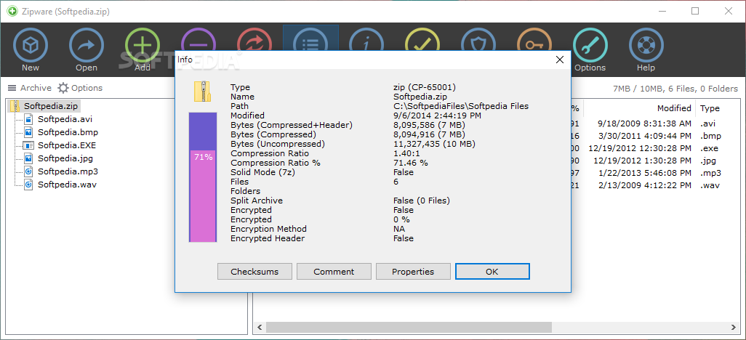Click the 12/19/2012 1:30:28 PM date cell
The height and width of the screenshot is (340, 746).
pos(642,161)
